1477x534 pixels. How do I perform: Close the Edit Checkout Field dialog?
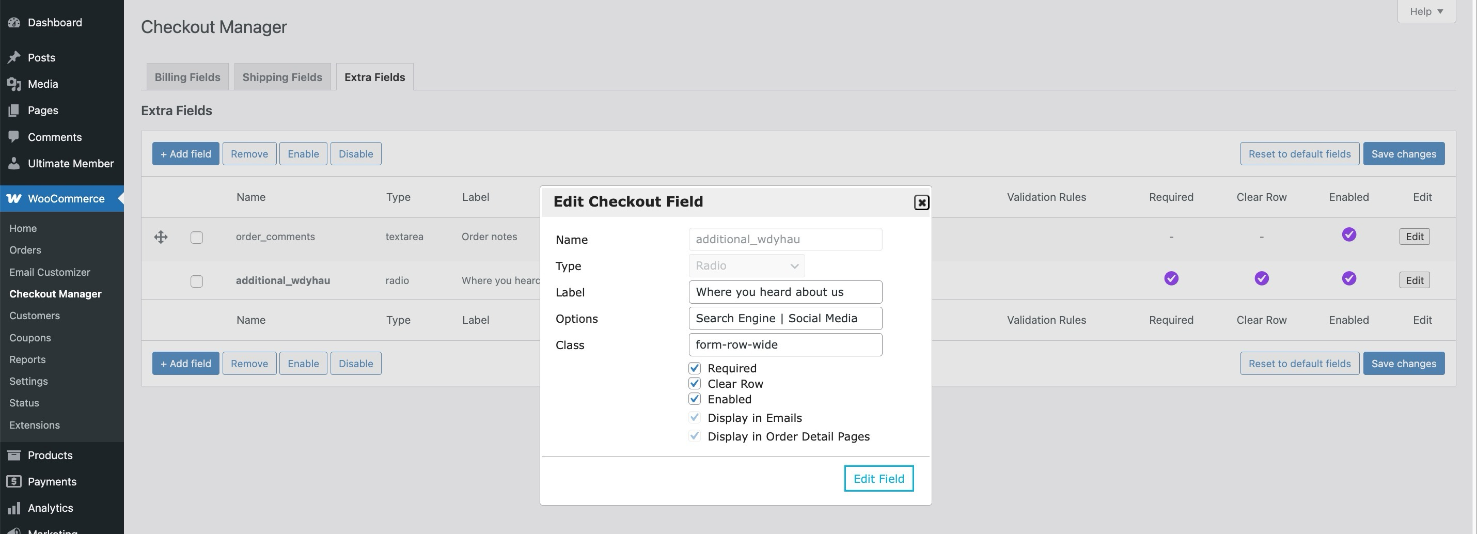[x=921, y=202]
